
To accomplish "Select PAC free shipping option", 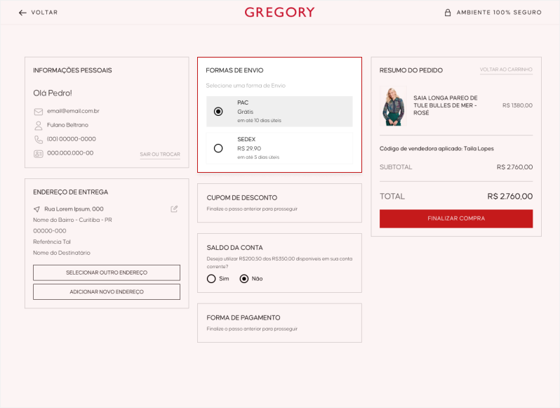I will point(218,111).
